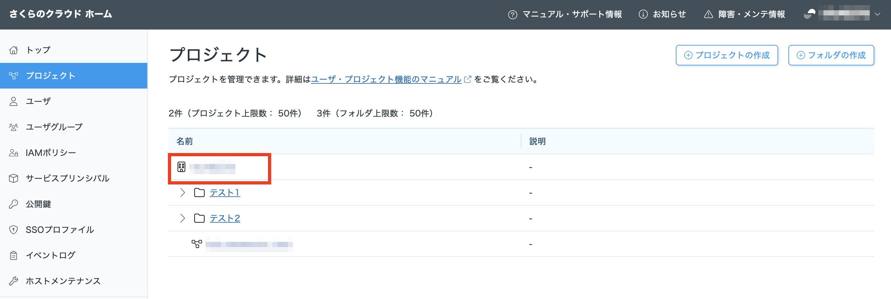
Task: Open ユーザ・プロジェクト機能のマニュアル link
Action: click(x=386, y=79)
